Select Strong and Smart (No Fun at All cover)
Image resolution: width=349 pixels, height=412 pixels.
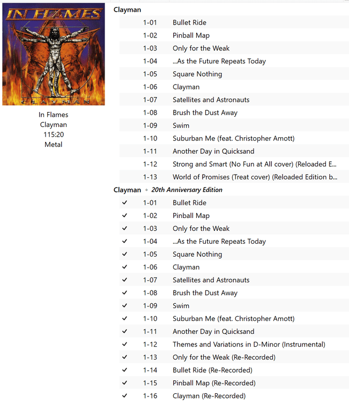click(x=234, y=164)
